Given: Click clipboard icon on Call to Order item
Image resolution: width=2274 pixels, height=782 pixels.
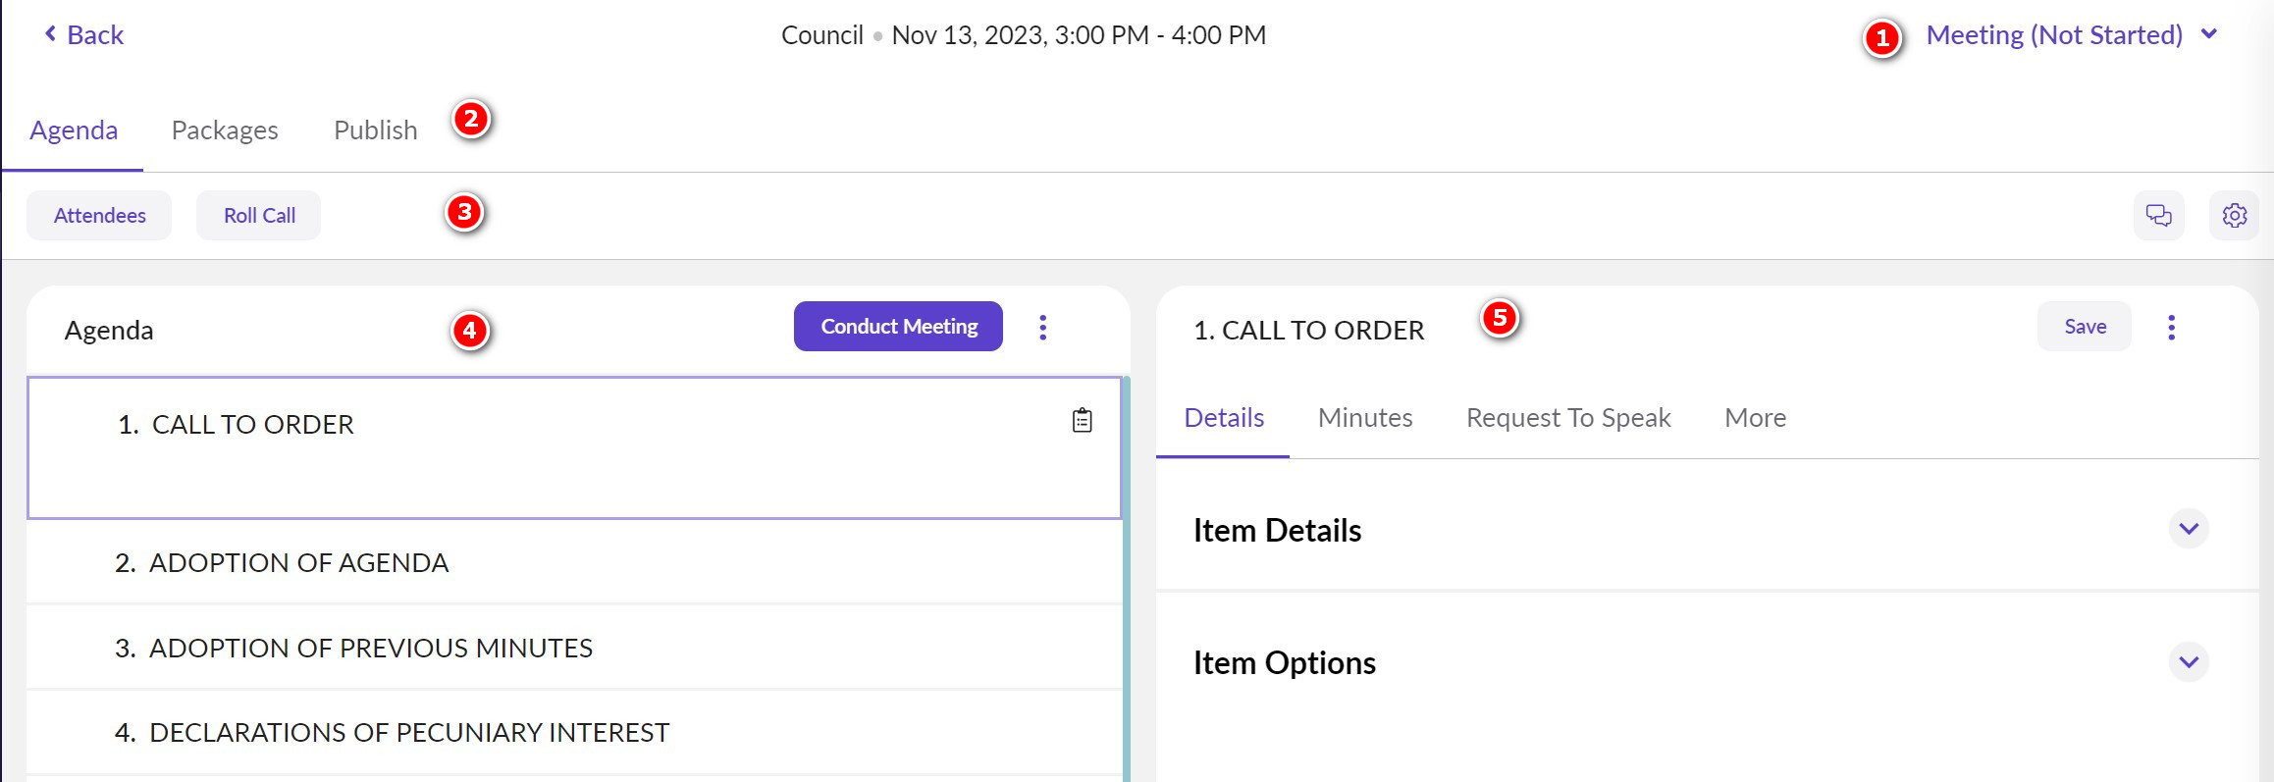Looking at the screenshot, I should [1082, 421].
